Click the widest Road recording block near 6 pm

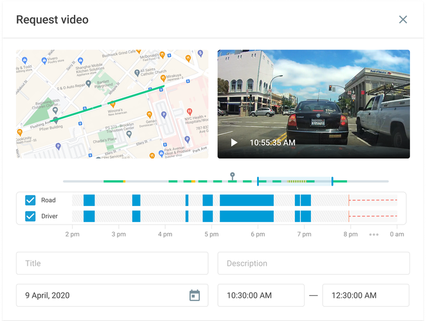click(247, 200)
